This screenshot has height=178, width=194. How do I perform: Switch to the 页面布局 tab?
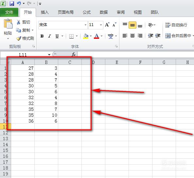65,12
